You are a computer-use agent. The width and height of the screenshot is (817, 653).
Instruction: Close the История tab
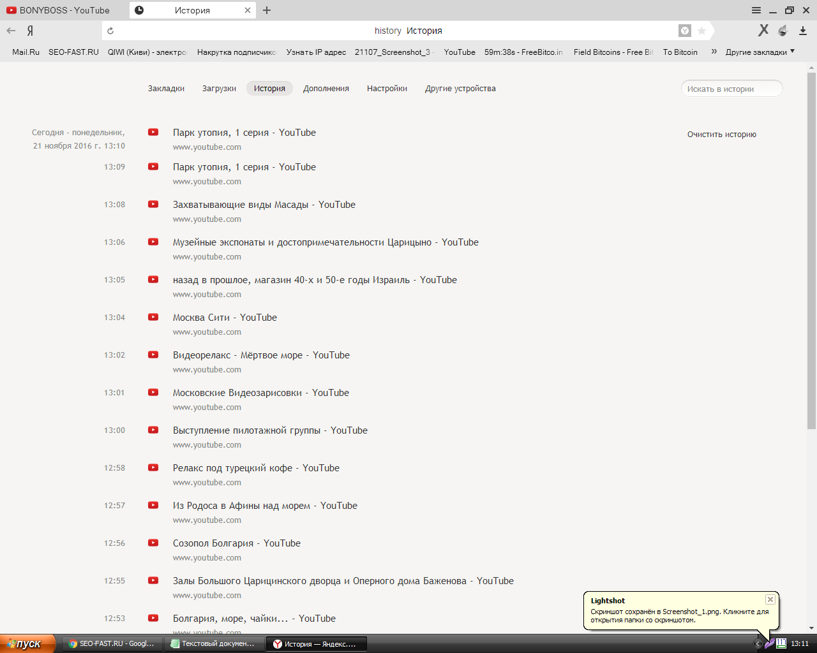248,10
